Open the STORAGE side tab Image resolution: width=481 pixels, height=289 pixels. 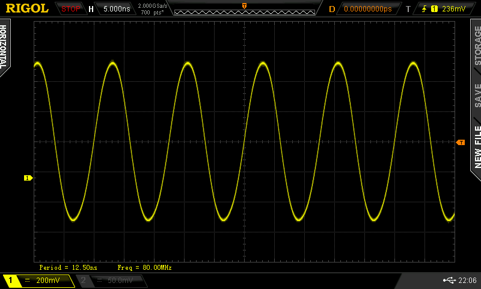pos(477,45)
